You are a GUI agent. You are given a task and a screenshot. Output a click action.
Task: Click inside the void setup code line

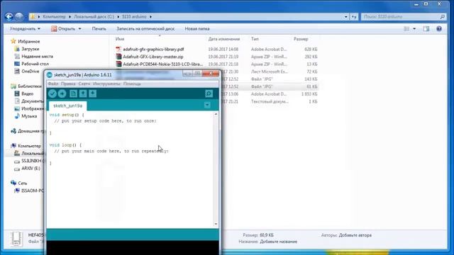pyautogui.click(x=67, y=115)
